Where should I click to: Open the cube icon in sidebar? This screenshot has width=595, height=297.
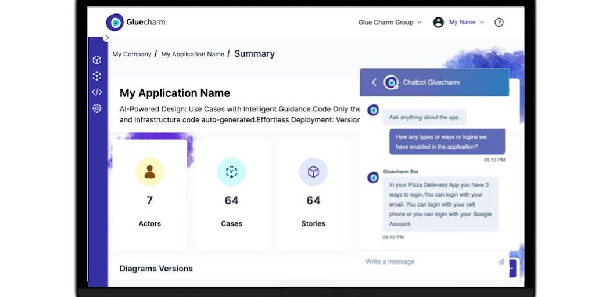[x=97, y=60]
